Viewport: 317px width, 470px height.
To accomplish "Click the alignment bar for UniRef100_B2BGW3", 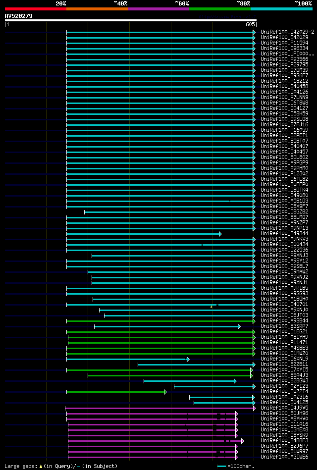I will [190, 381].
